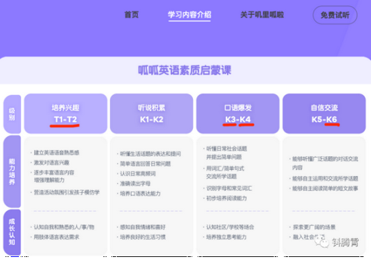Click the text 激发对语言兴趣
Viewport: 371px width, 259px height.
51,163
